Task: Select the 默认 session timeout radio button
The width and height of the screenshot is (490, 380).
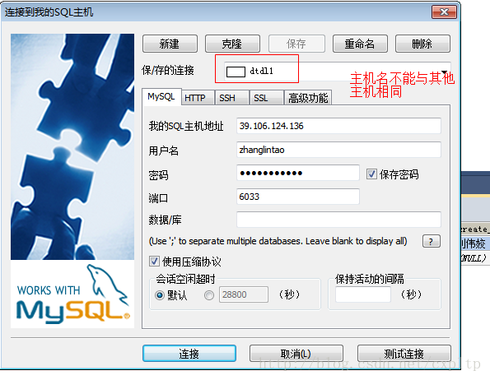Action: coord(160,294)
